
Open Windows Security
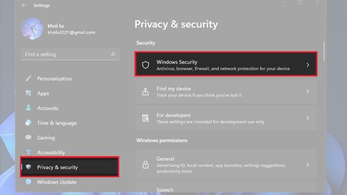226,64
